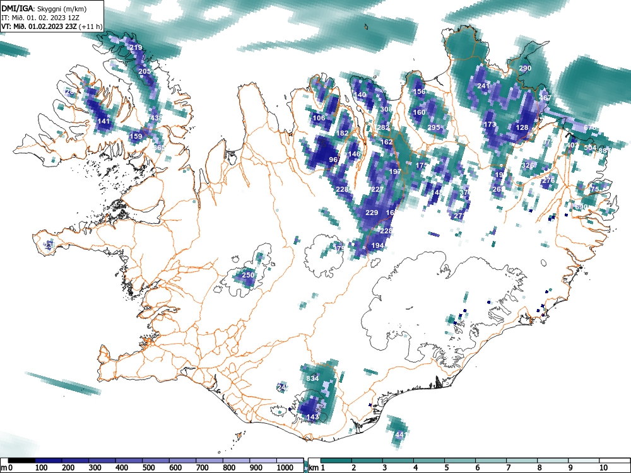
Task: Click visibility value 146 on the map
Action: coord(354,154)
